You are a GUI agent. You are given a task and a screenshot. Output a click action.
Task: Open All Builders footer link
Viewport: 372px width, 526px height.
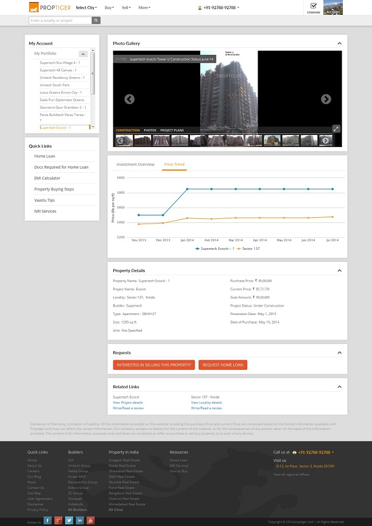pyautogui.click(x=77, y=509)
